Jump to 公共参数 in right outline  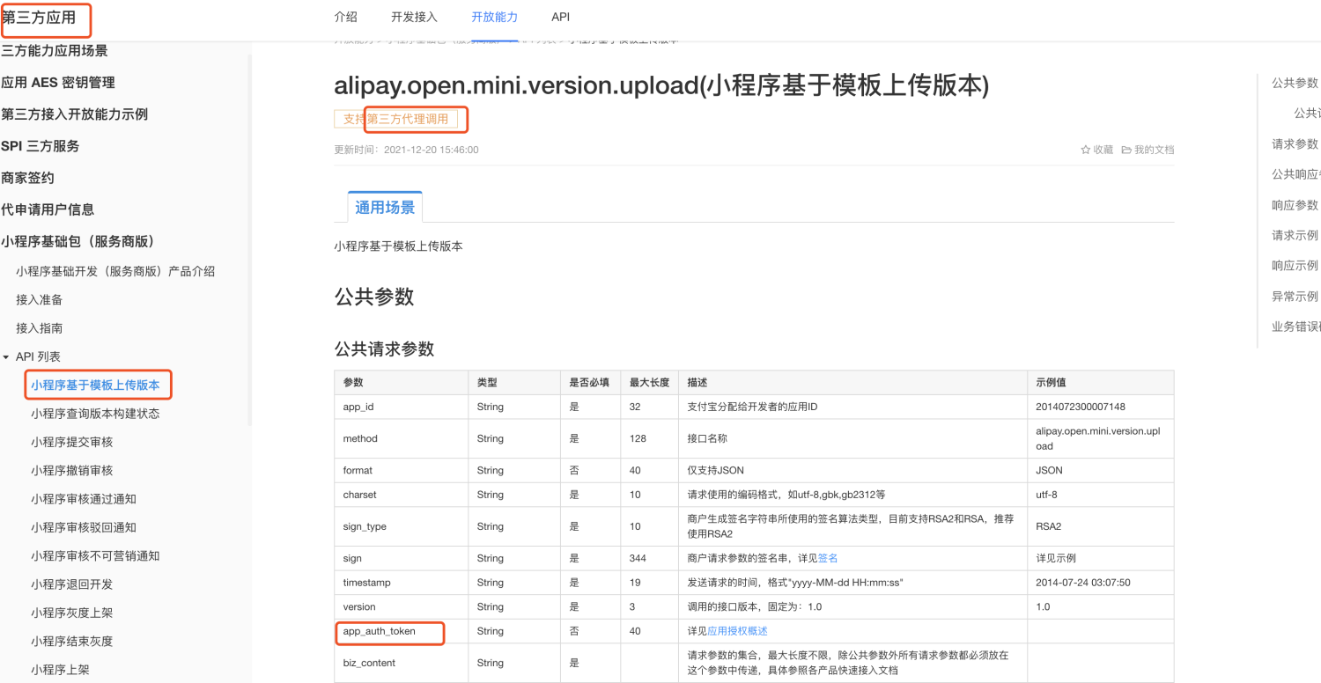[1295, 83]
